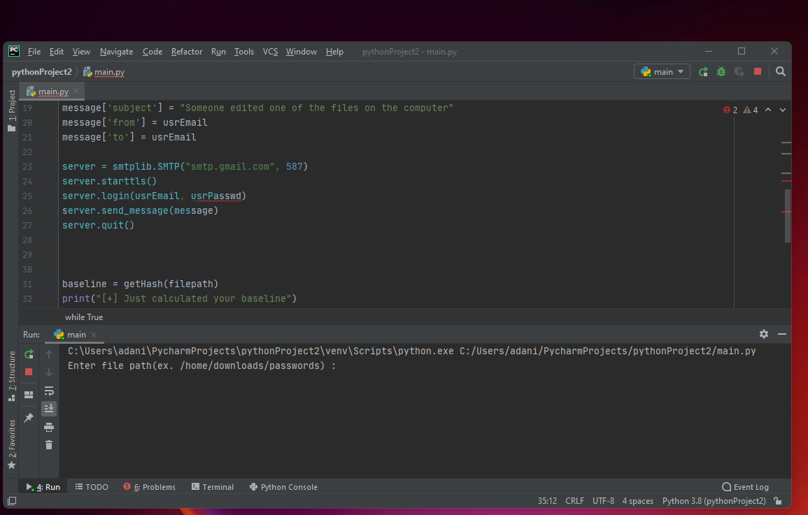Open Run panel settings gear
The width and height of the screenshot is (808, 515).
[x=763, y=334]
